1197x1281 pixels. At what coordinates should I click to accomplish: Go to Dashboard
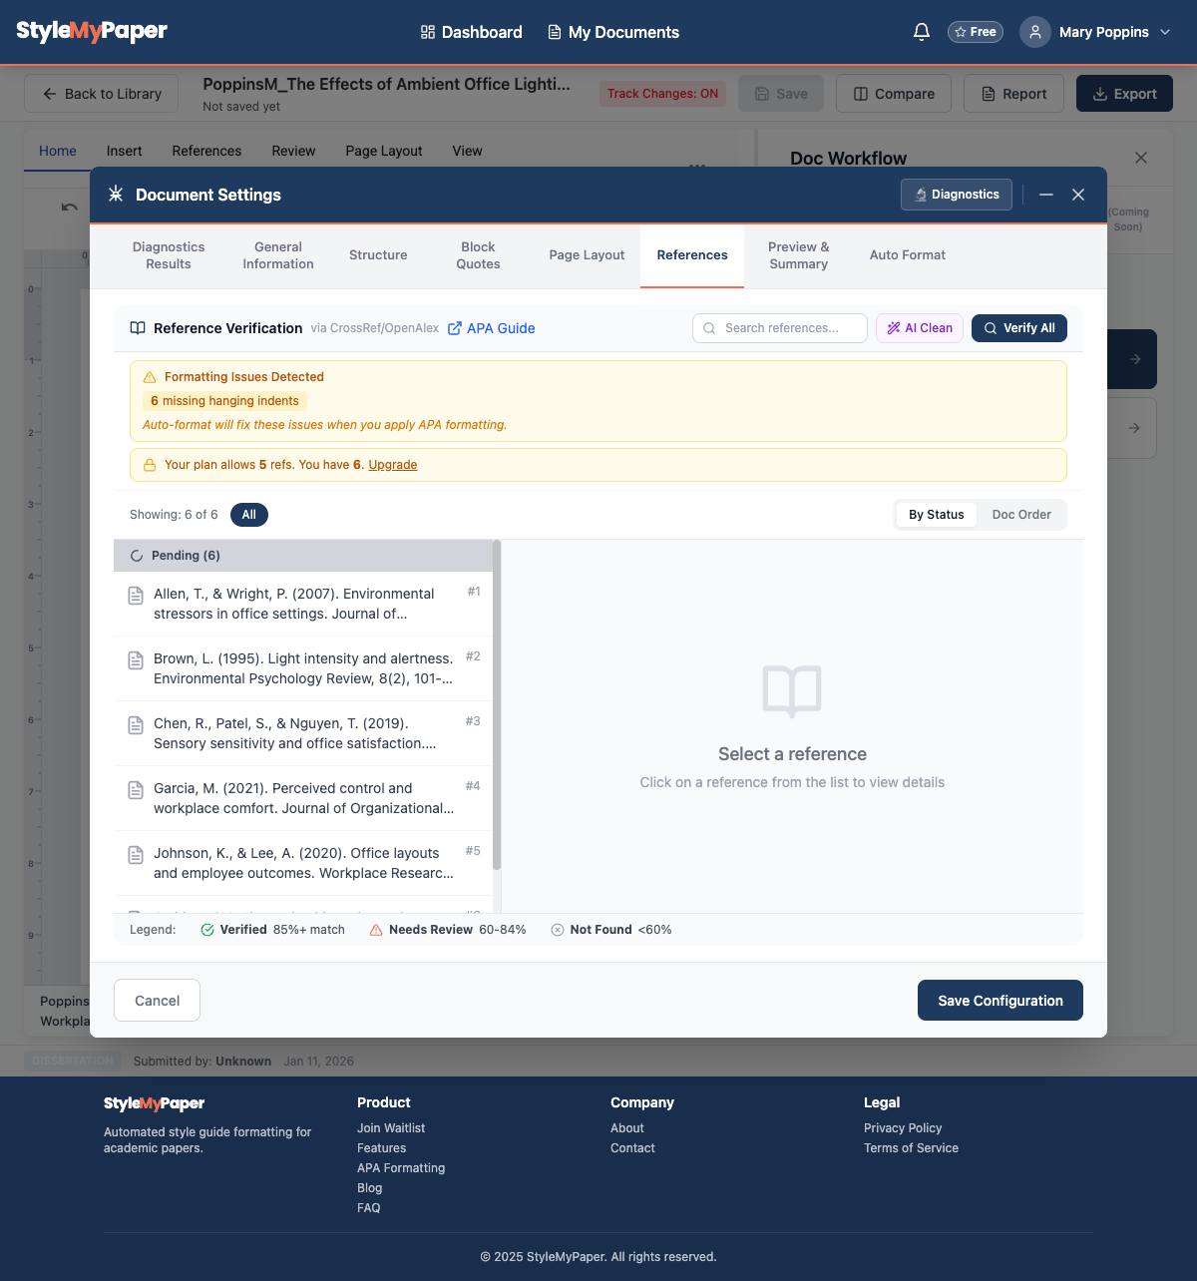click(471, 32)
